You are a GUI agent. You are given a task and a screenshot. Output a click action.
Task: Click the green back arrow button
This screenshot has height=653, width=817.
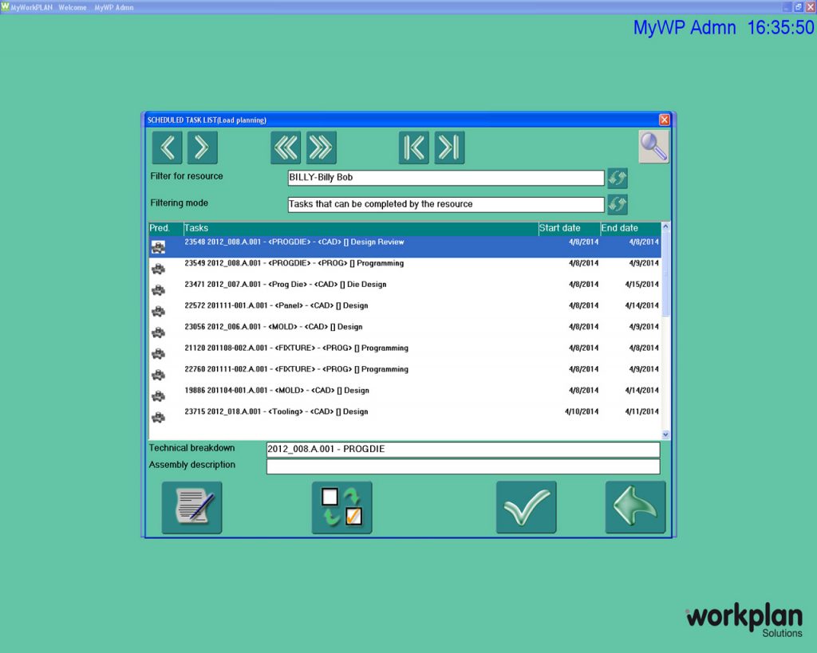pyautogui.click(x=635, y=507)
